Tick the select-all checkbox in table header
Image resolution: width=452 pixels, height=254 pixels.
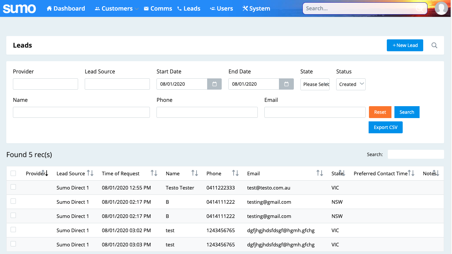(x=13, y=173)
